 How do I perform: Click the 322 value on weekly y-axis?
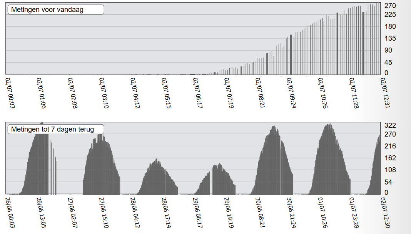pyautogui.click(x=391, y=125)
